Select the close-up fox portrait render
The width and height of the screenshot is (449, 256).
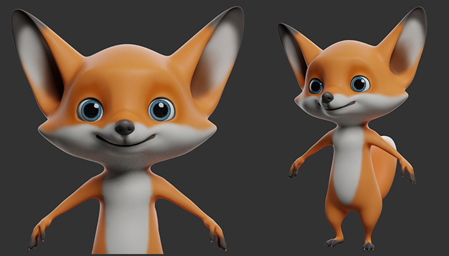click(128, 130)
